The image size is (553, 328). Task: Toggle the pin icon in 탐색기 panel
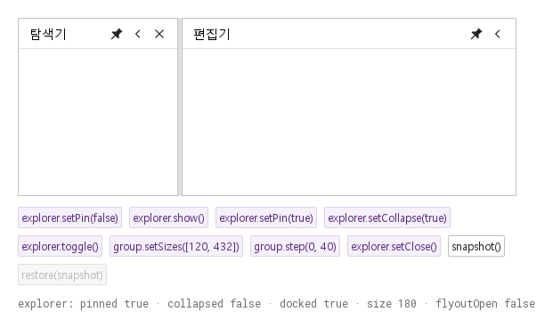point(117,34)
